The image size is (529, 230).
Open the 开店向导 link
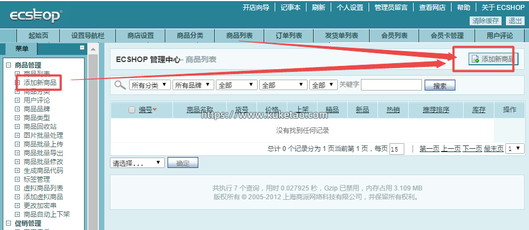[256, 8]
